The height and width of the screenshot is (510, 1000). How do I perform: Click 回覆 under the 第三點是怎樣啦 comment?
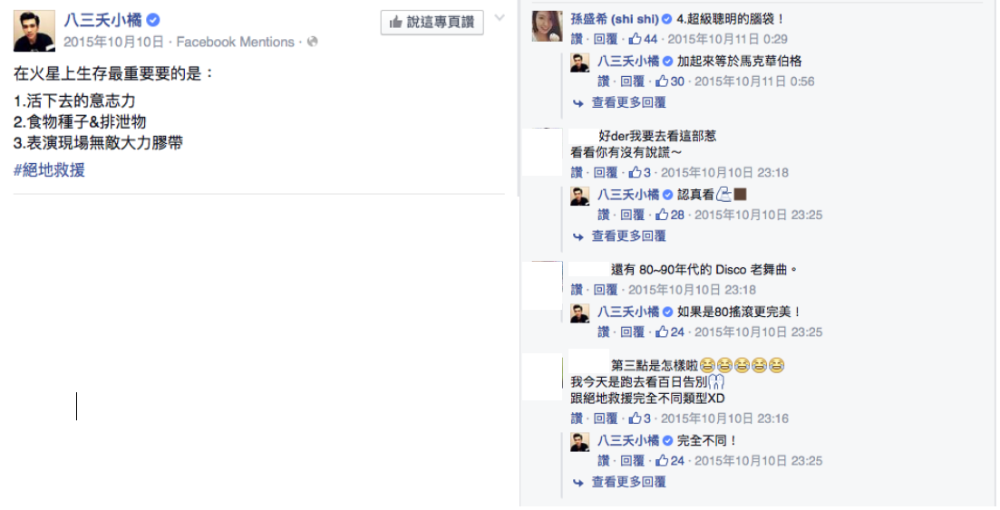coord(606,419)
